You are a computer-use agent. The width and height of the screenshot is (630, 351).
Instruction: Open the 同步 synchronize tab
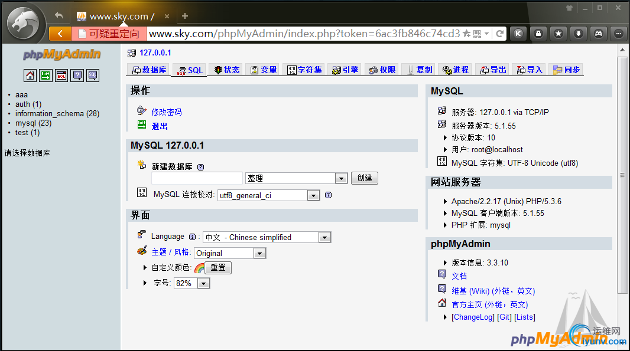point(566,70)
